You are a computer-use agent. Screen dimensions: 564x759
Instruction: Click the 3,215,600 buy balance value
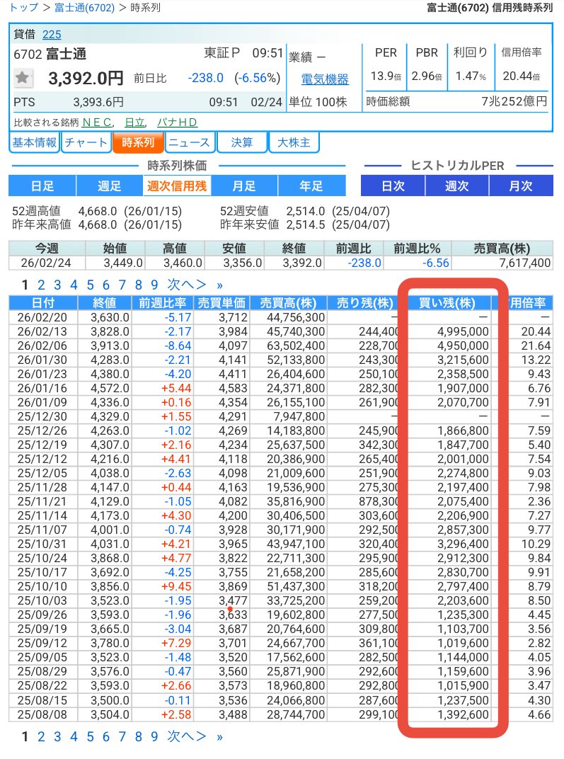pyautogui.click(x=463, y=360)
